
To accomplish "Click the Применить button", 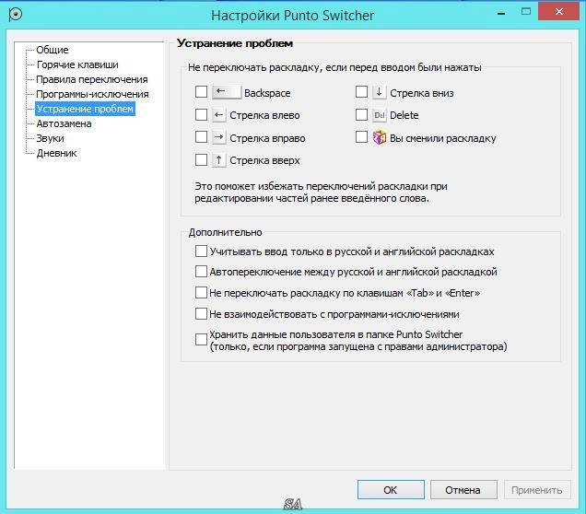I will [x=537, y=490].
